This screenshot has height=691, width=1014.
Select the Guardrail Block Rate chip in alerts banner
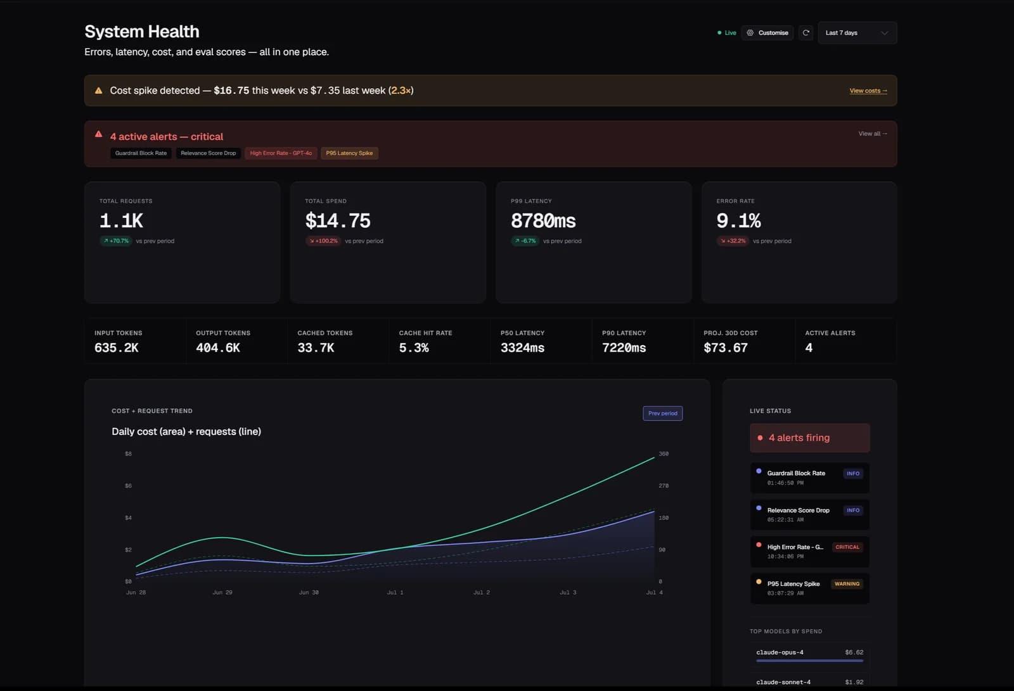coord(141,153)
